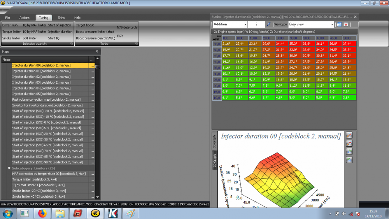
Task: Click SOI limiter ribbon button
Action: point(30,38)
